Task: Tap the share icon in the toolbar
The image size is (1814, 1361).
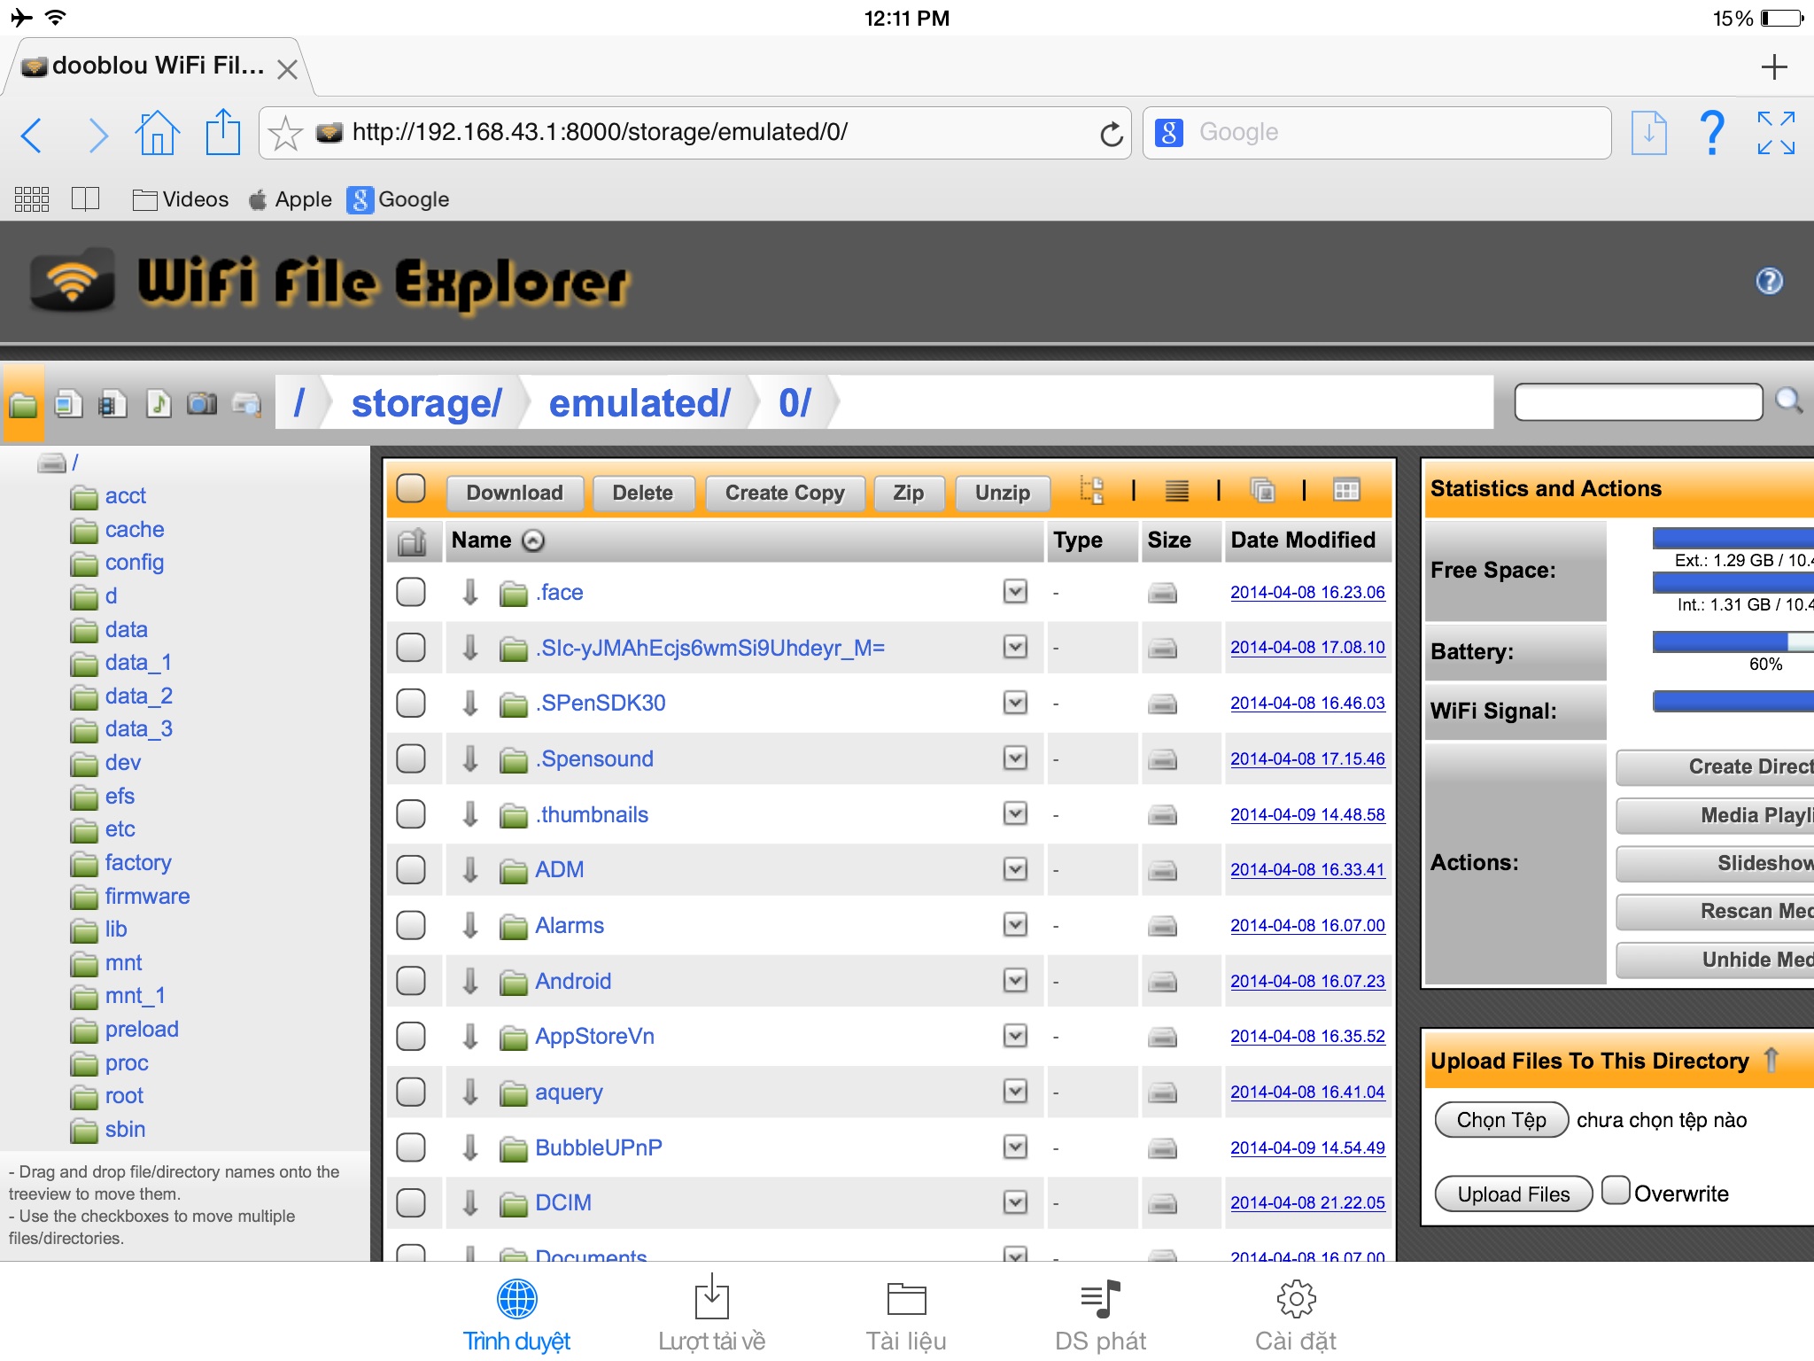Action: [222, 131]
